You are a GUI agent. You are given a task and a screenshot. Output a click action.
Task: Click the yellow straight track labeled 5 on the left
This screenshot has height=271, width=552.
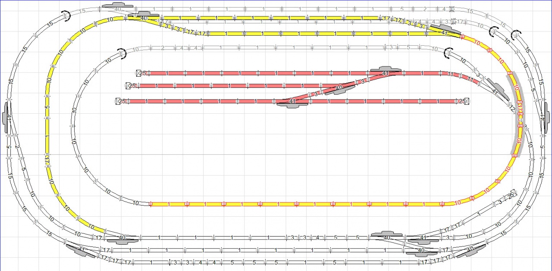tap(47, 108)
